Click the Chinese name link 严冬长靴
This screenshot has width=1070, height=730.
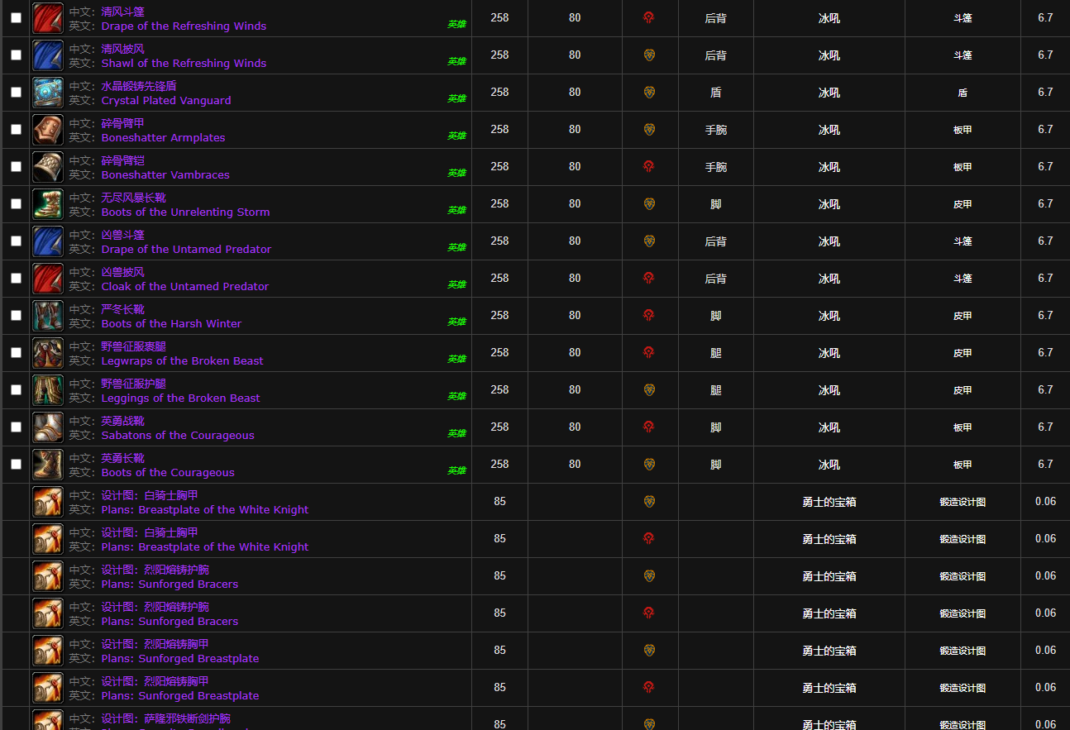(x=122, y=309)
